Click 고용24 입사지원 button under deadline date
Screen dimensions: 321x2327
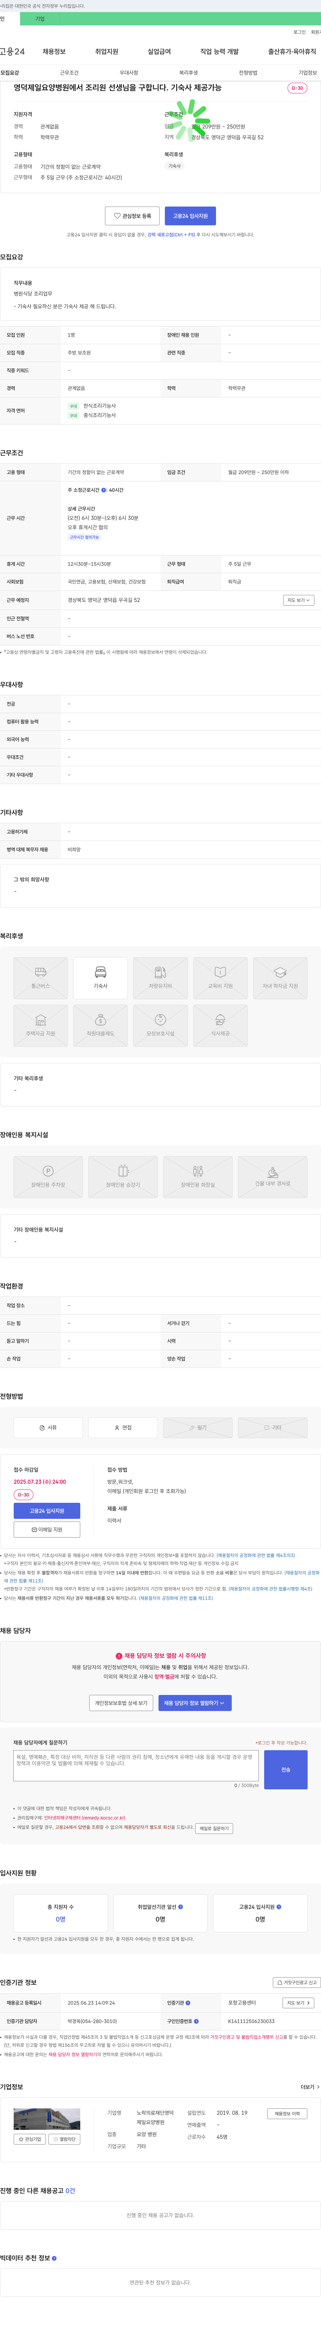(47, 1510)
